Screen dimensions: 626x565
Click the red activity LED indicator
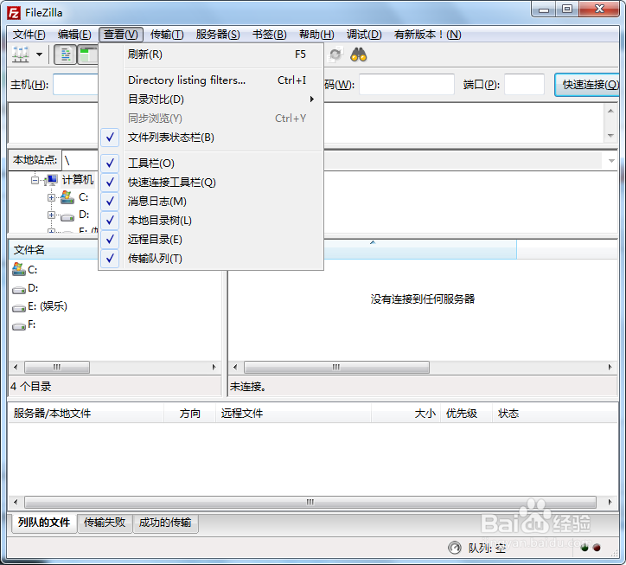(597, 548)
